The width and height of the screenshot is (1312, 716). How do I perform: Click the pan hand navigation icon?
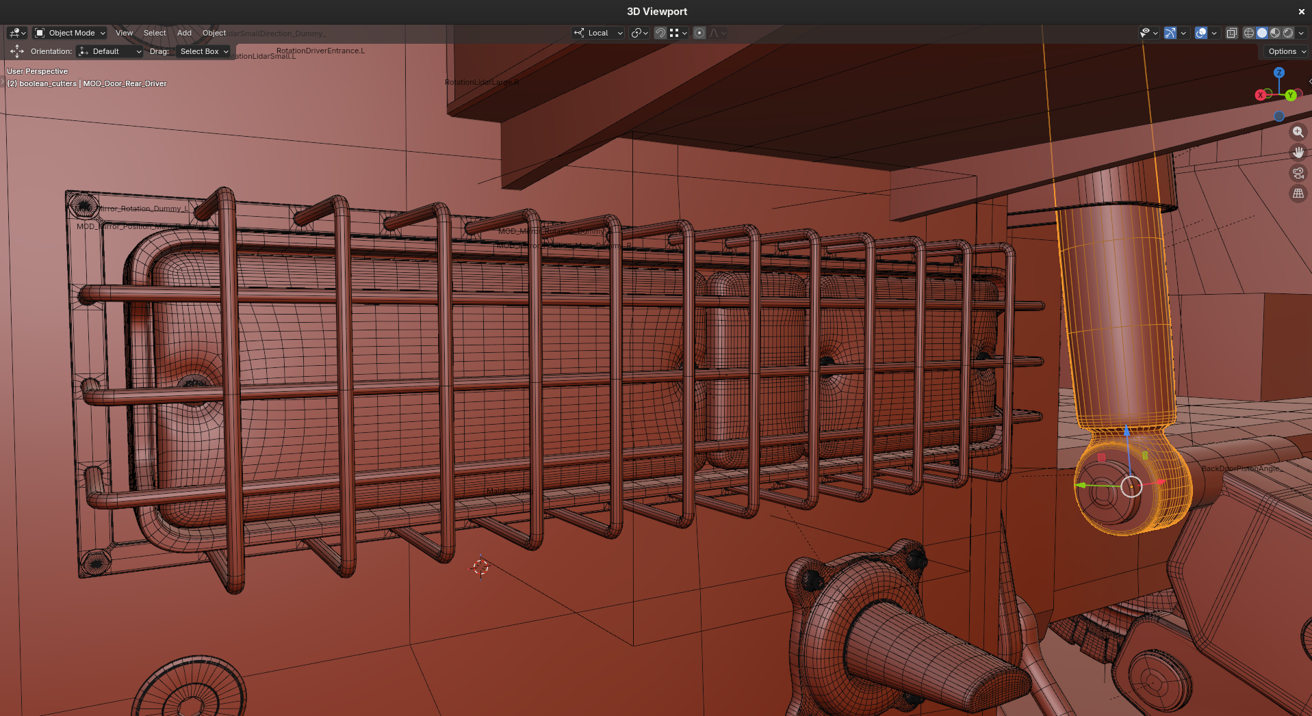(x=1298, y=153)
